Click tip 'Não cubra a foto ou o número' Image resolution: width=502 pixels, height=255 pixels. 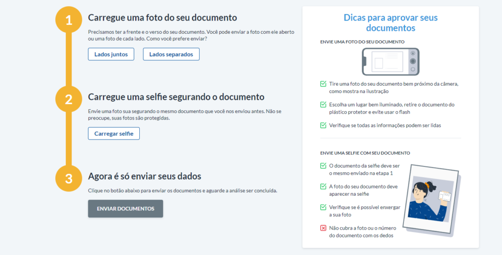point(363,232)
